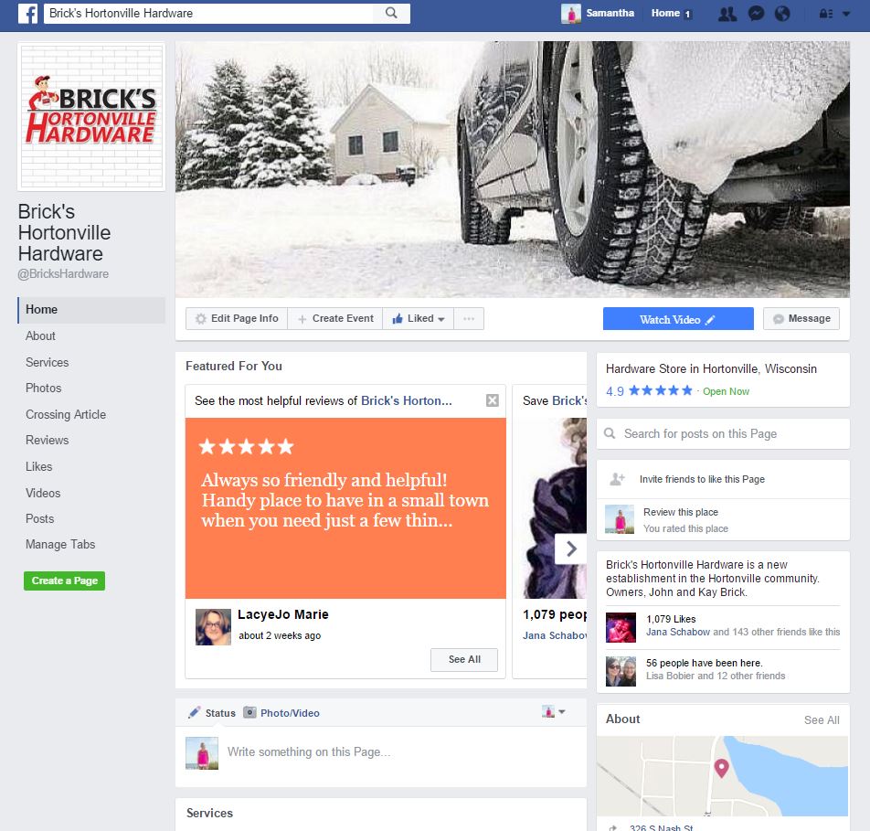Screen dimensions: 870x831
Task: Click 56 people have been here
Action: 704,663
